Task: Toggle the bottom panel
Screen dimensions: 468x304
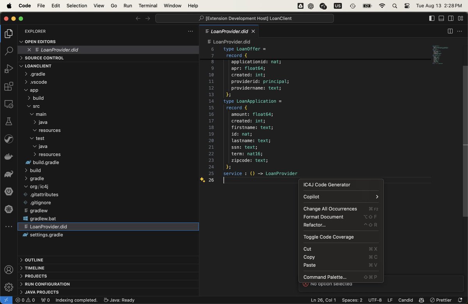Action: (x=441, y=18)
